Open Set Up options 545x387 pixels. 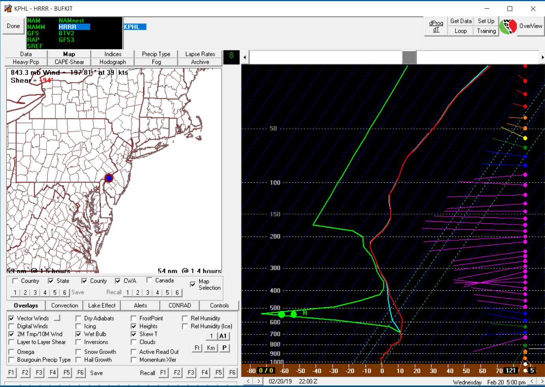point(486,21)
